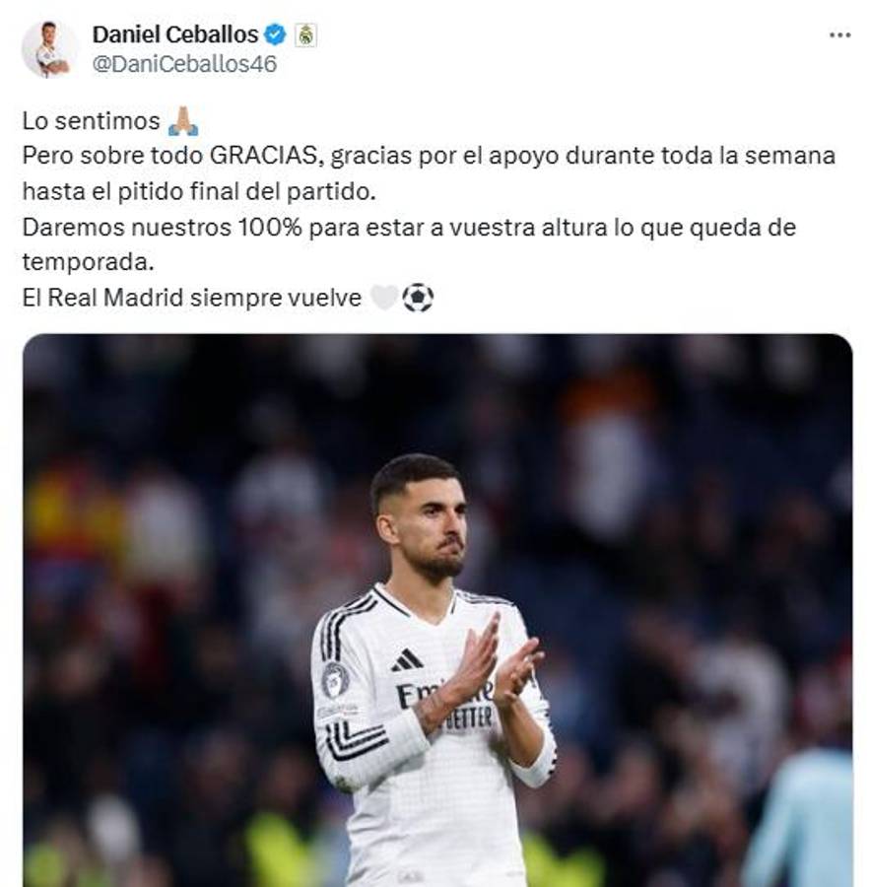869x887 pixels.
Task: Click the white heart emoji
Action: [x=384, y=298]
